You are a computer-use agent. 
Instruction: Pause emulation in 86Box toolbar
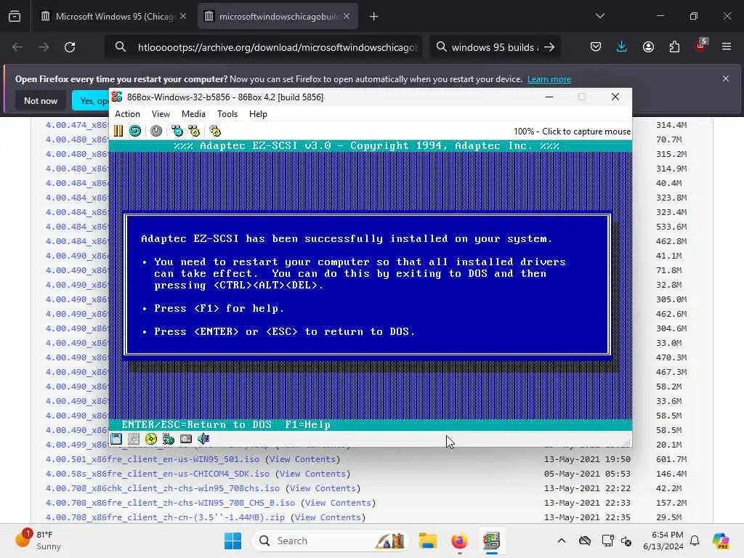118,131
